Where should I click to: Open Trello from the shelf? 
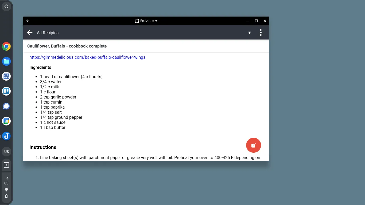click(x=6, y=91)
